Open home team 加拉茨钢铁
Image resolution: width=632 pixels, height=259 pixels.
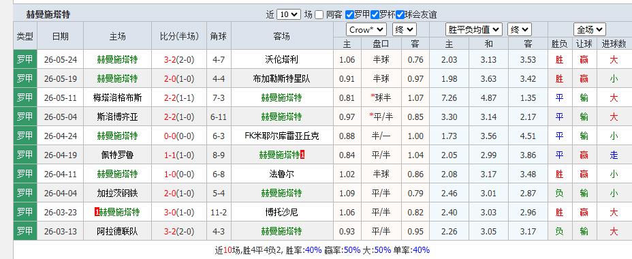tap(118, 193)
